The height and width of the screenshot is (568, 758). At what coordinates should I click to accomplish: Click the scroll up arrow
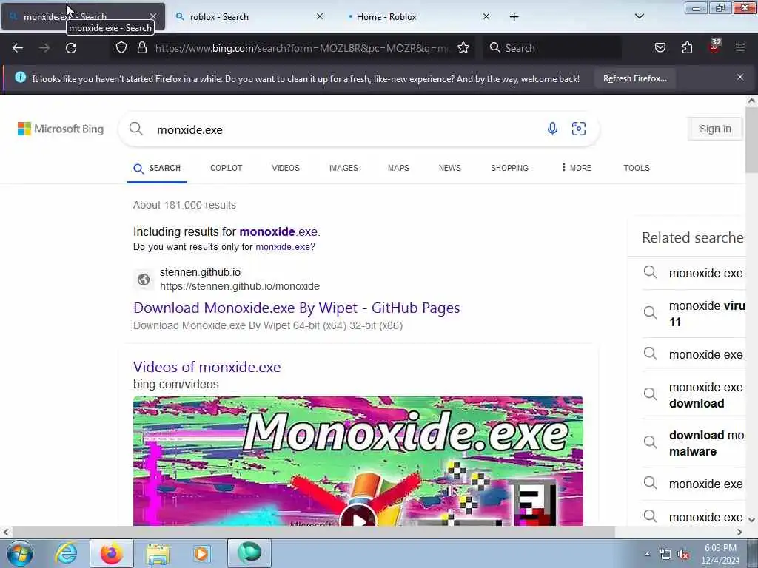pos(751,101)
